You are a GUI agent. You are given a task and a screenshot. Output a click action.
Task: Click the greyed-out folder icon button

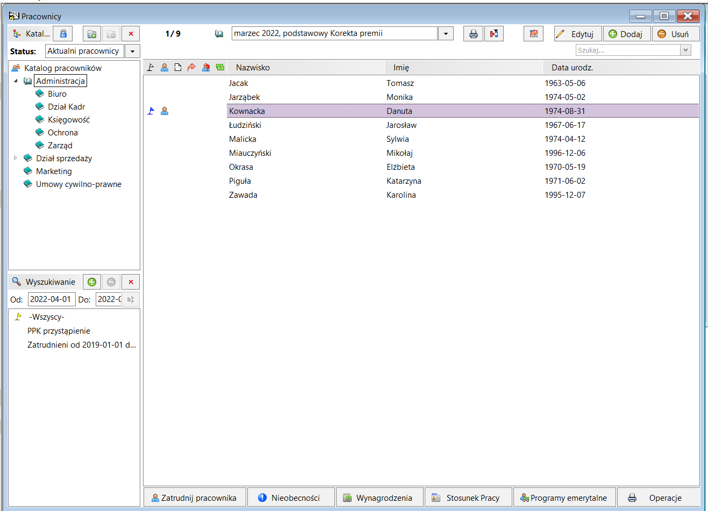tap(111, 34)
